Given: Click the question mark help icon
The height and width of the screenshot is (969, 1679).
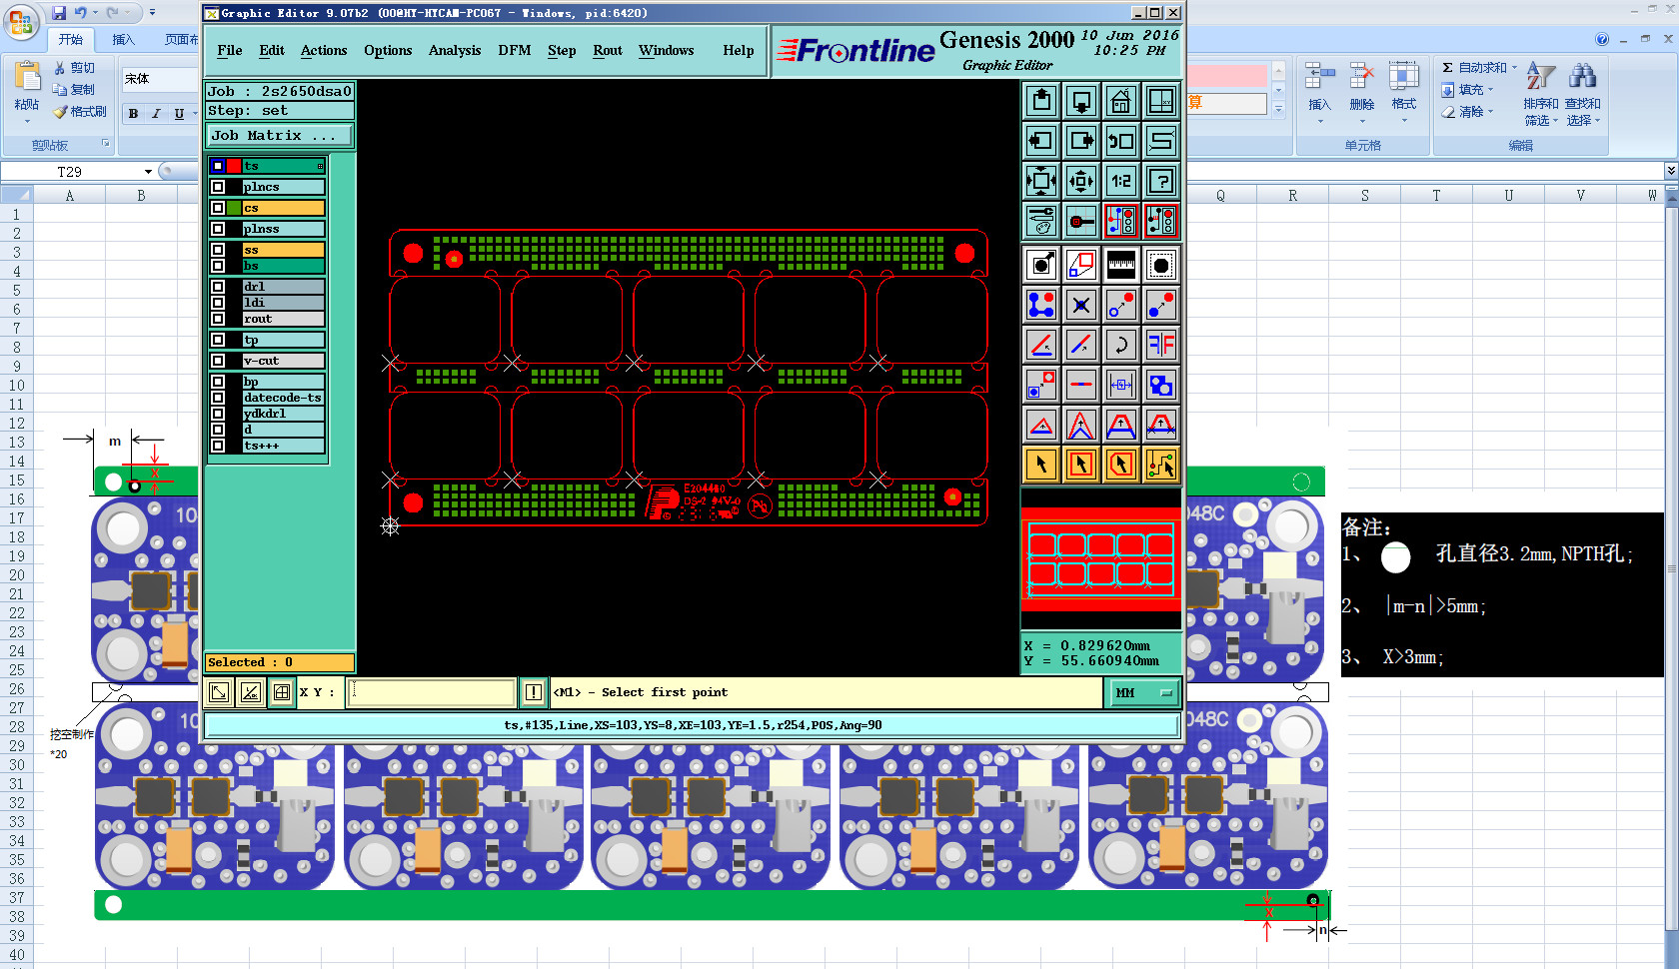Looking at the screenshot, I should coord(1161,181).
